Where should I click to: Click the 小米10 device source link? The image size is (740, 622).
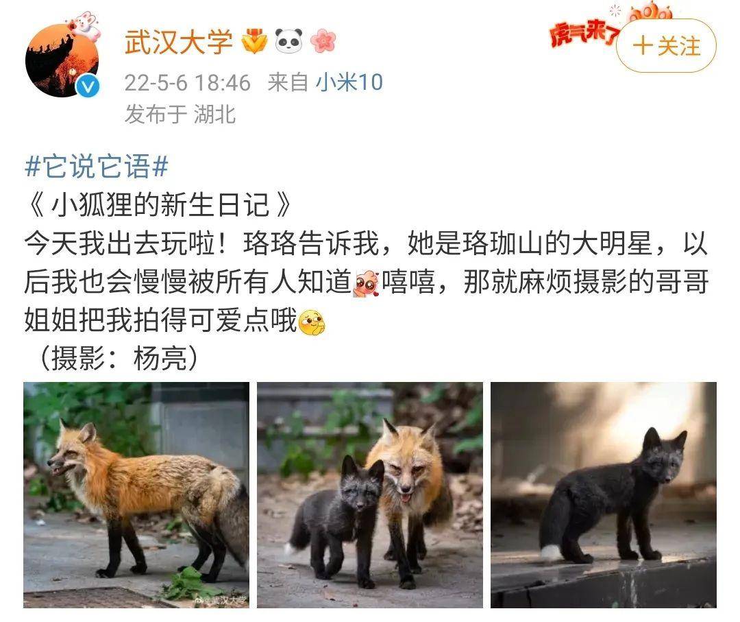349,82
